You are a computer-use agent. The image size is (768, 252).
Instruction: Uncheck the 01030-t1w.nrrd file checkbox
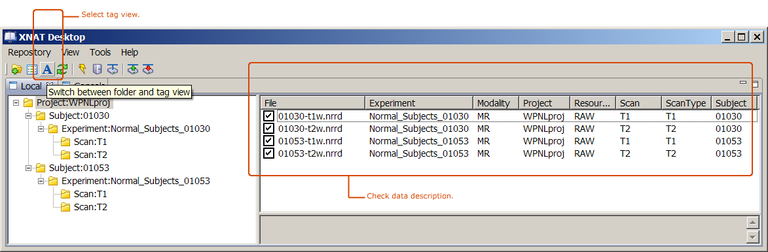click(268, 116)
